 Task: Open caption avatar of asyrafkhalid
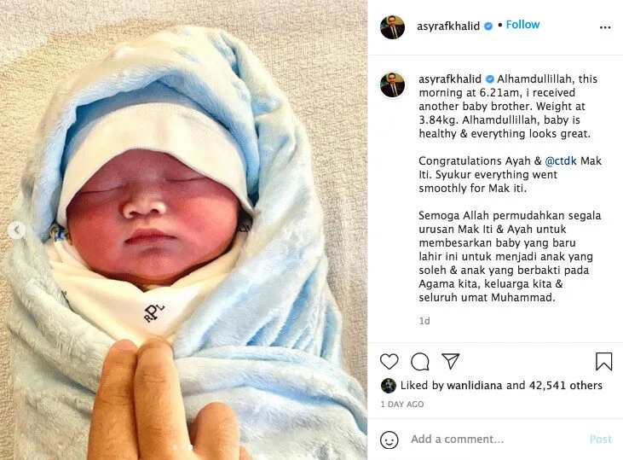click(x=393, y=84)
